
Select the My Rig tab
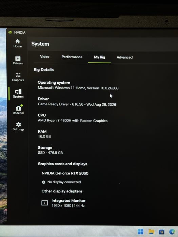pos(99,57)
